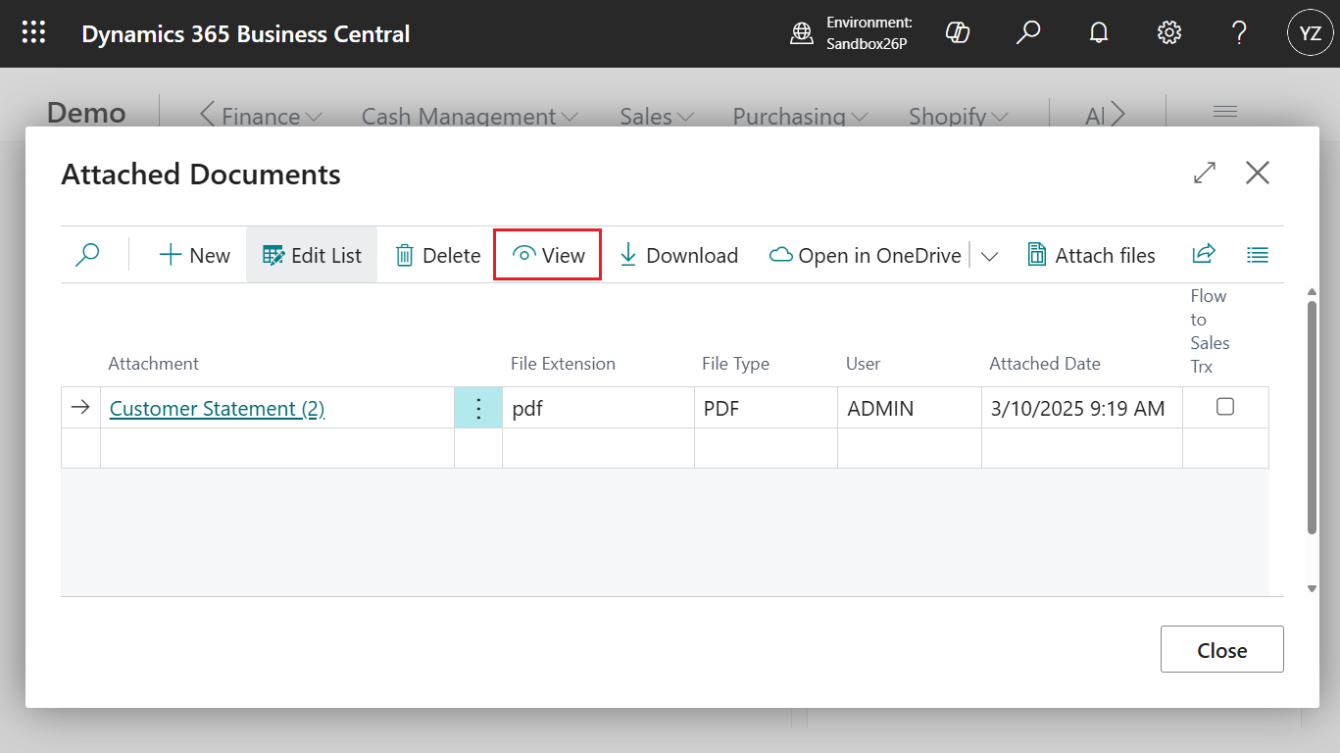Open the search magnifier in the top bar
The height and width of the screenshot is (753, 1340).
point(1027,32)
